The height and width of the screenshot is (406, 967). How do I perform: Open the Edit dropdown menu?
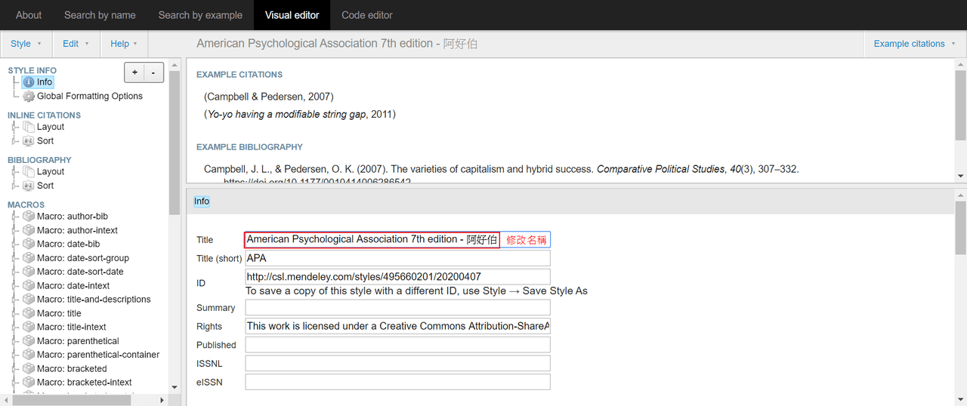[76, 44]
